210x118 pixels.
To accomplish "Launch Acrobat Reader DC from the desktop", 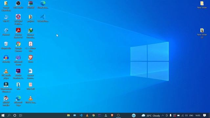I will [18, 33].
